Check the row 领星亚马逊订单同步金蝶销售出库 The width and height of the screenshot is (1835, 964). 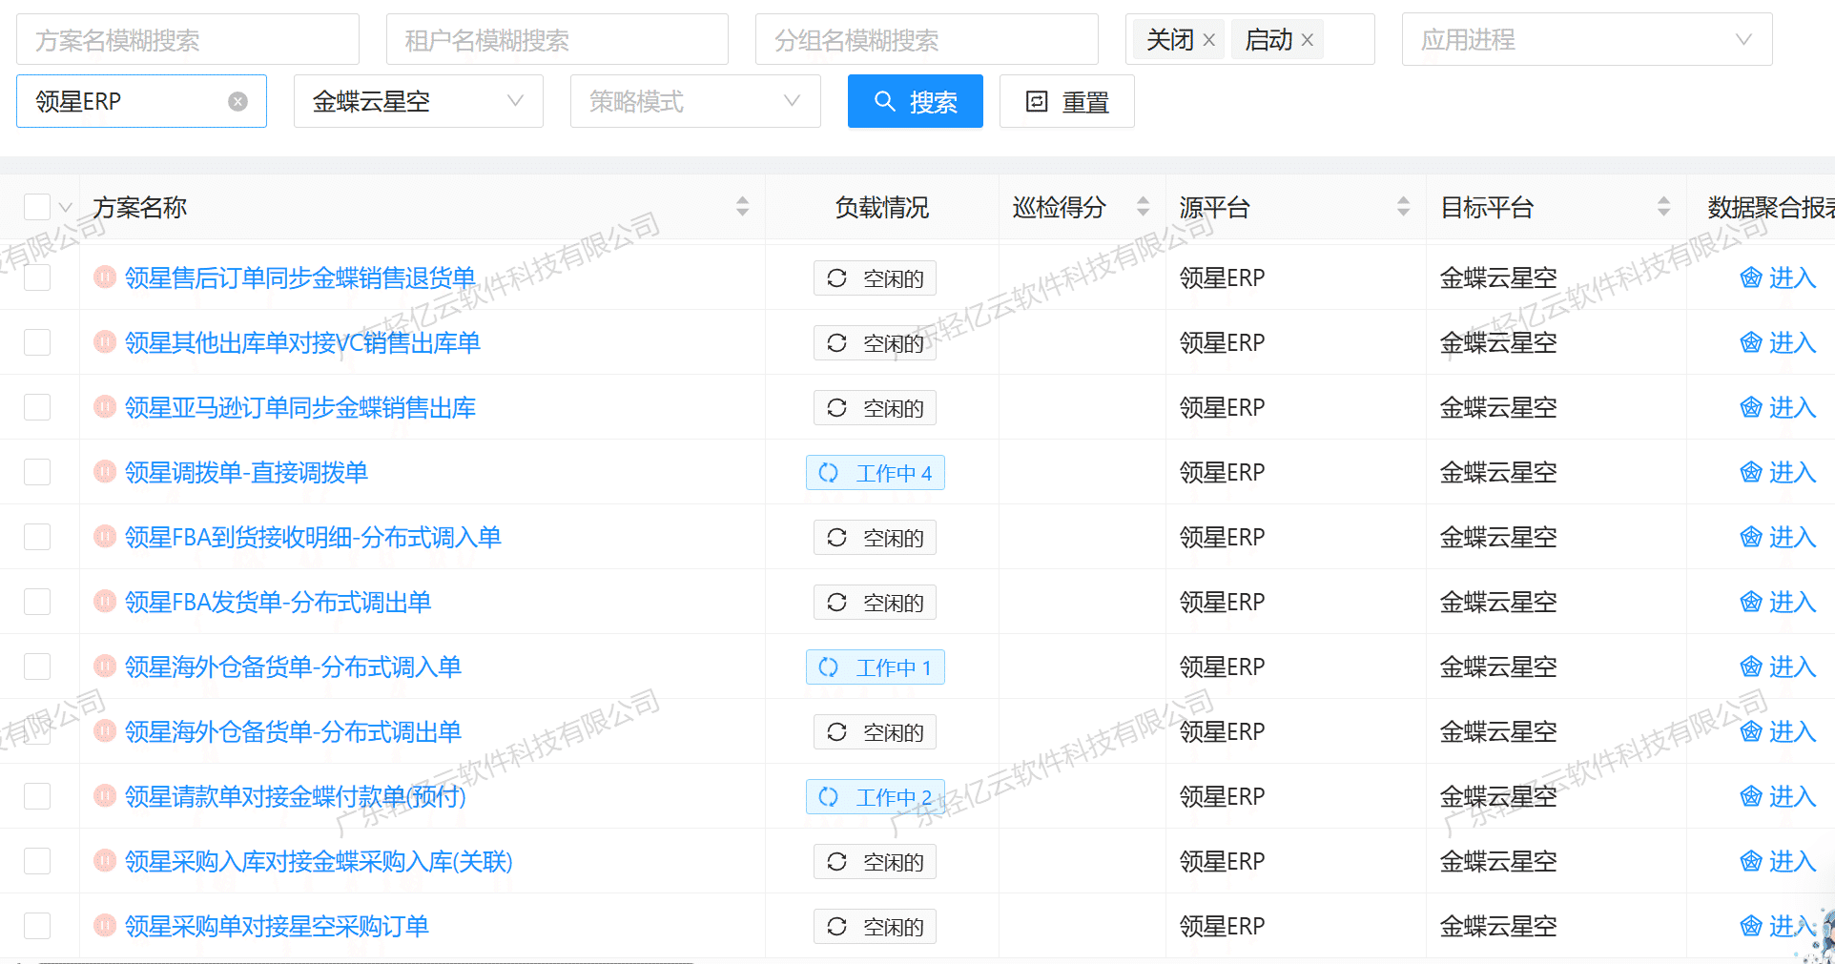tap(37, 407)
